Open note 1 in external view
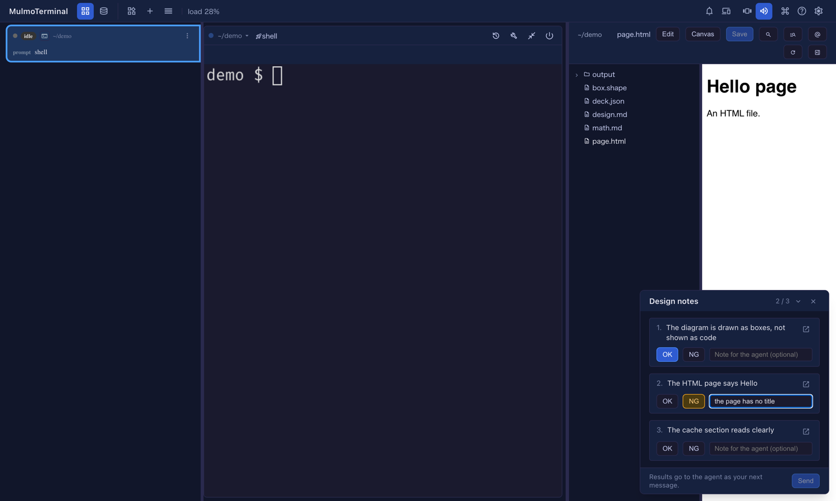836x501 pixels. (806, 329)
